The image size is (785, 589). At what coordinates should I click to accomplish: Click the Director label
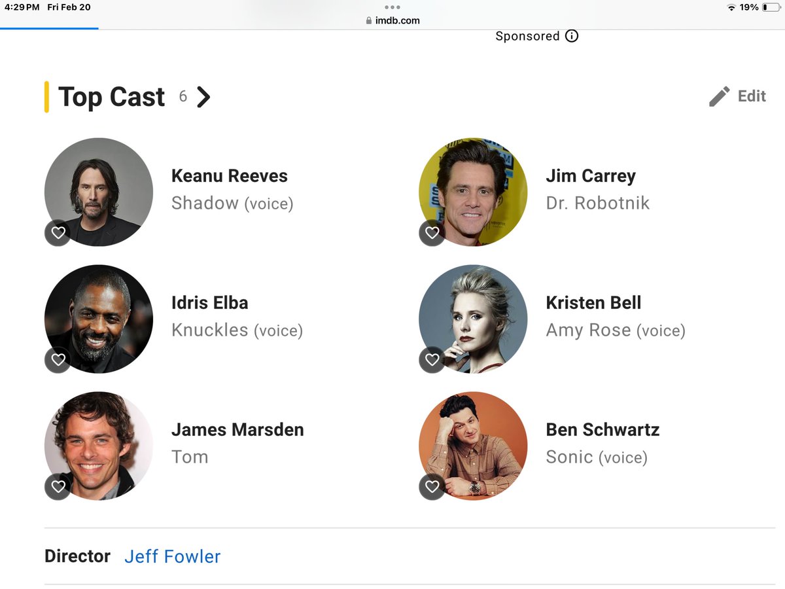click(77, 556)
